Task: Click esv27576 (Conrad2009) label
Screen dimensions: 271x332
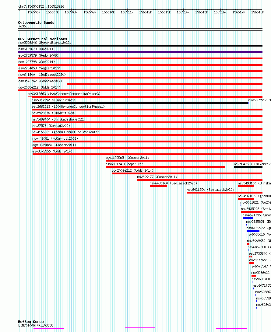Action: coord(51,126)
